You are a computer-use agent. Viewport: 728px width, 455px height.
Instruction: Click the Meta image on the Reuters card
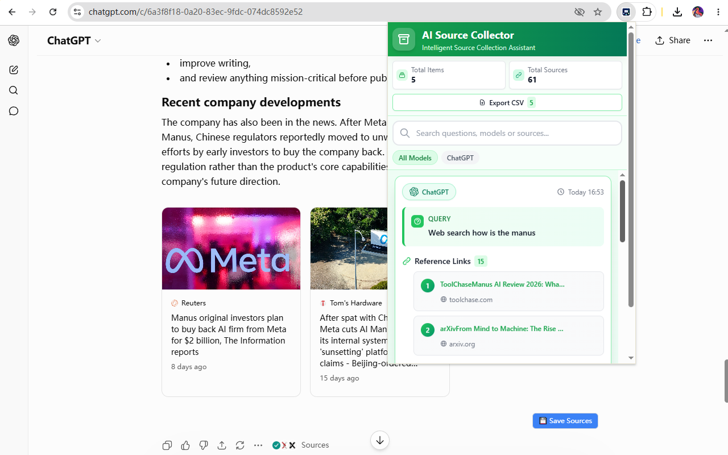click(x=231, y=249)
